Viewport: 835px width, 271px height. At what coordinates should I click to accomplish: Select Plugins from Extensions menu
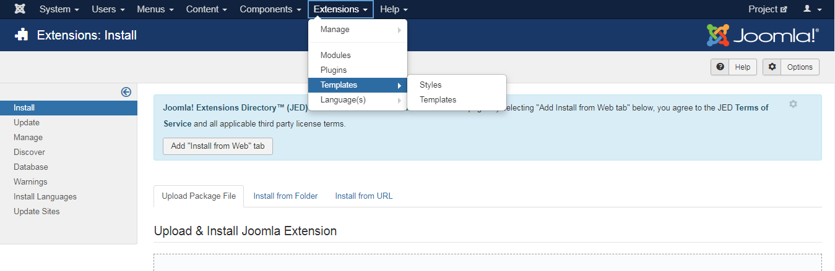(358, 70)
